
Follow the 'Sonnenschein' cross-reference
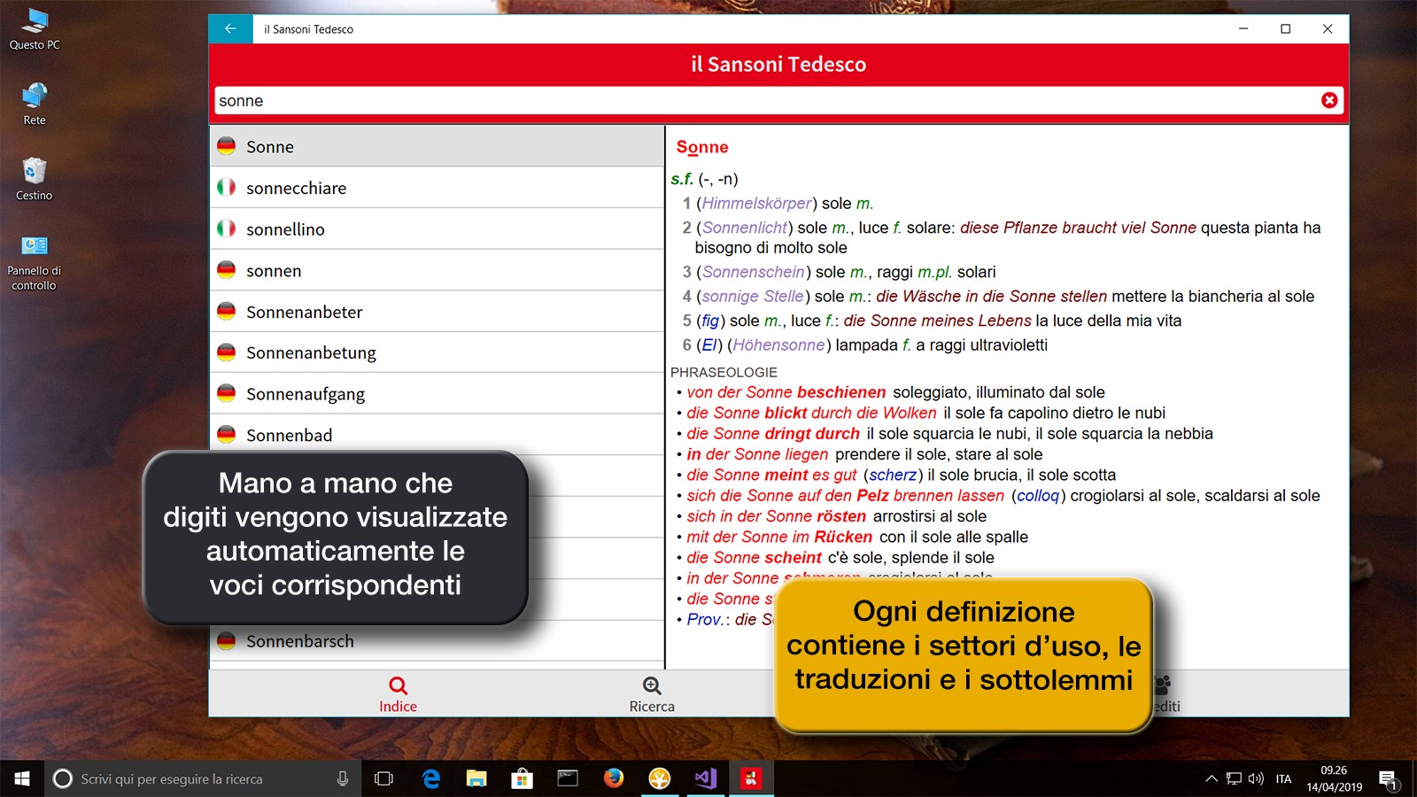(754, 272)
